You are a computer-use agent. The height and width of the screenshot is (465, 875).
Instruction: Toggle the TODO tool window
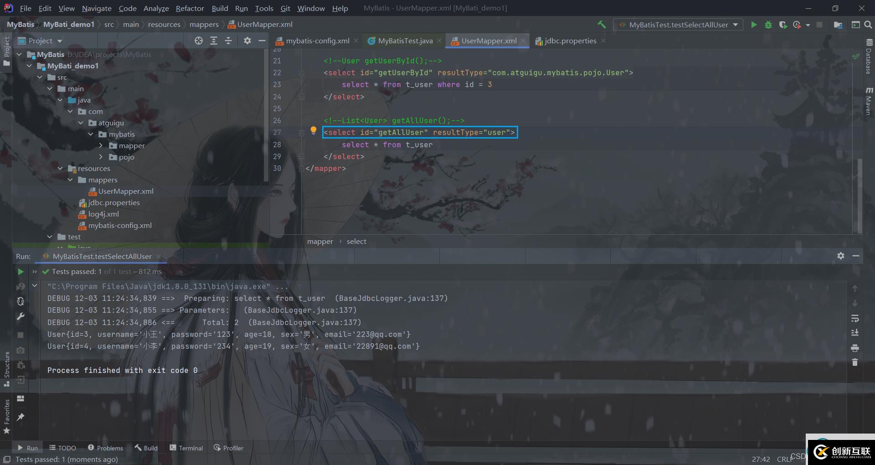pos(62,448)
